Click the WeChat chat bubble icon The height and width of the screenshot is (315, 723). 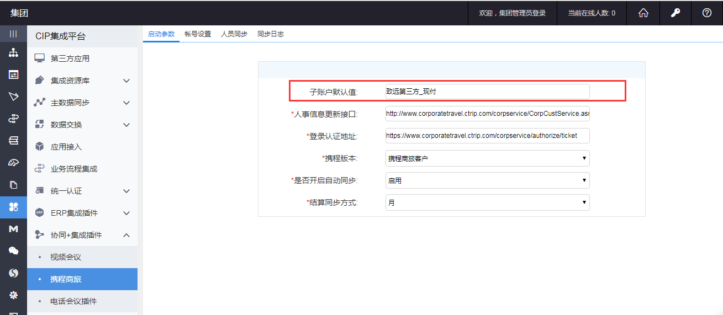tap(13, 251)
